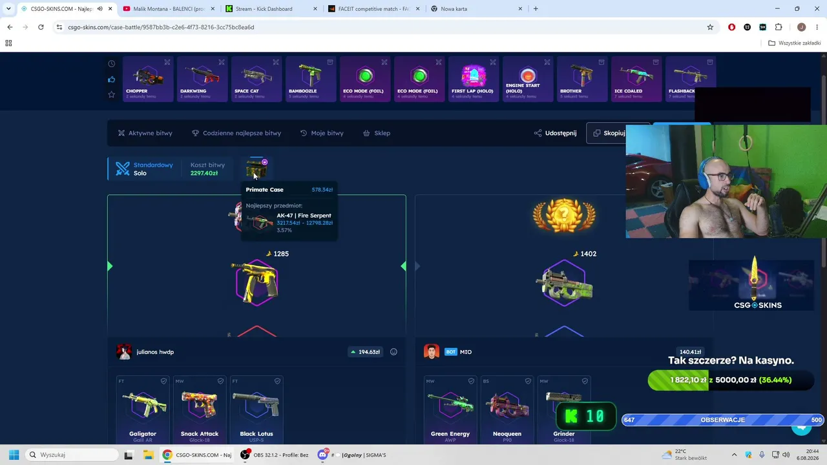
Task: Bookmark this page with the star icon
Action: pyautogui.click(x=710, y=27)
